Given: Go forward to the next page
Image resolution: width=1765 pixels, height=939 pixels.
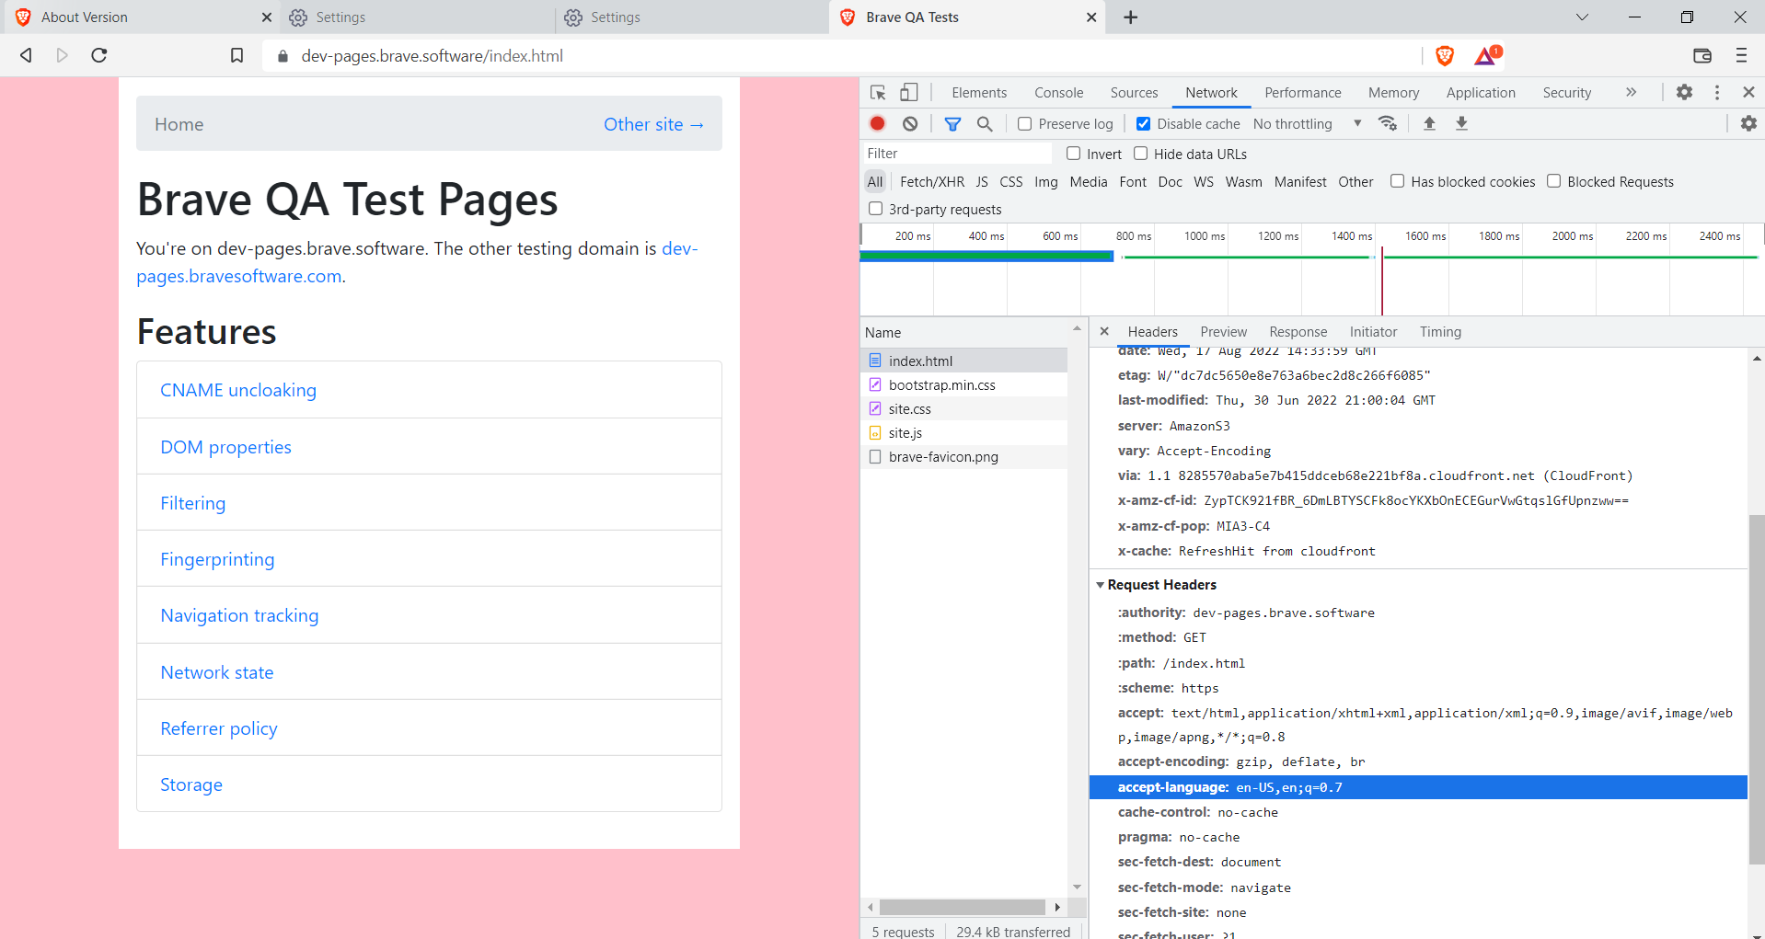Looking at the screenshot, I should [x=63, y=56].
